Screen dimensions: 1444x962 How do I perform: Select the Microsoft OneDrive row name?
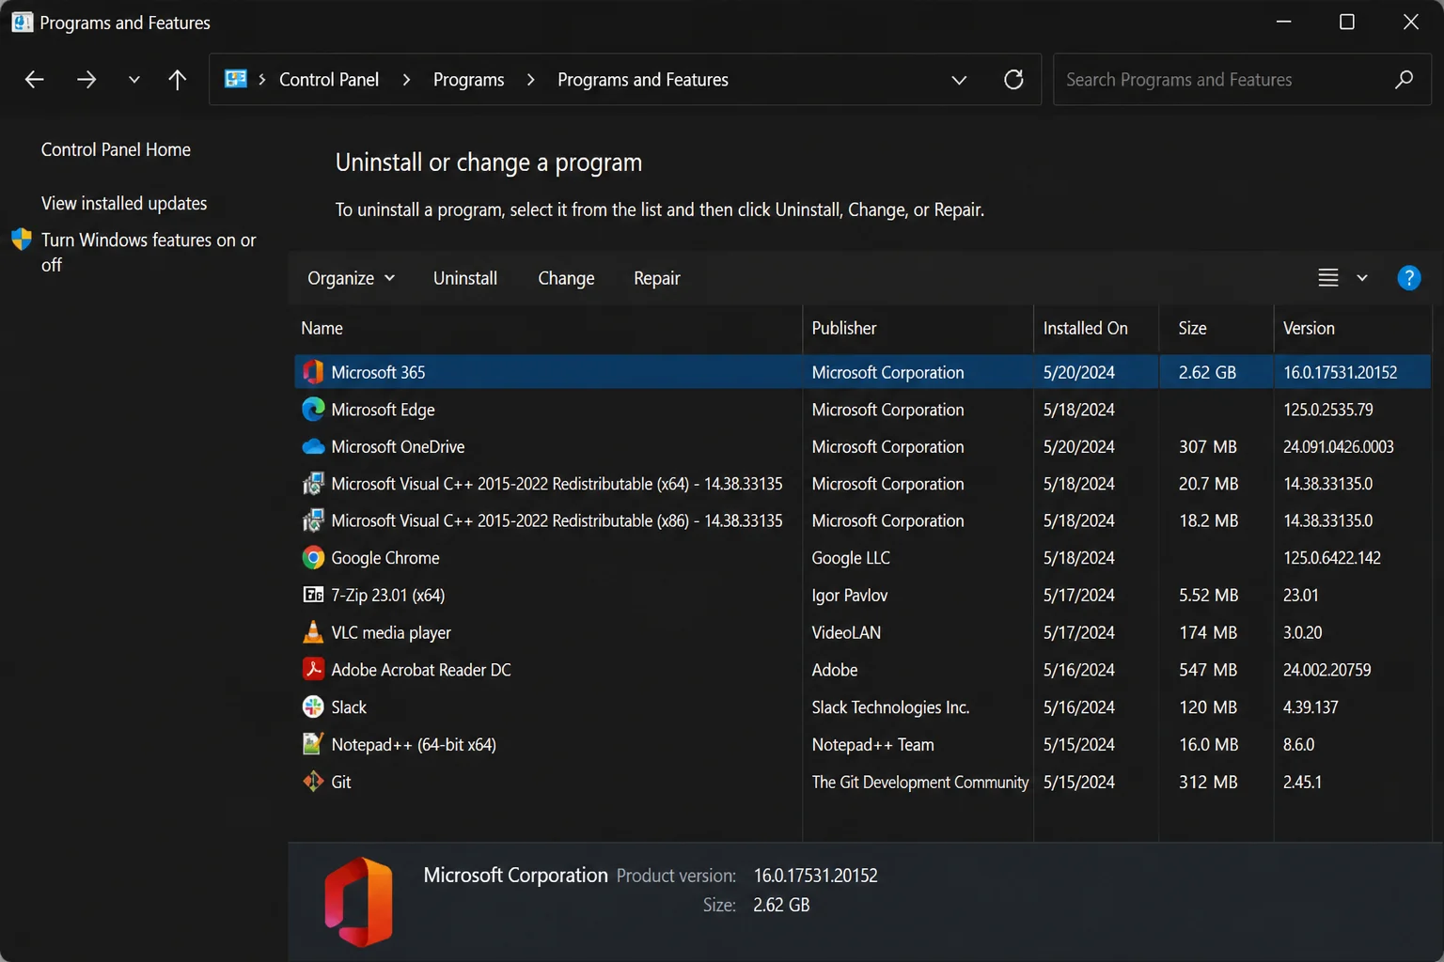pos(398,447)
